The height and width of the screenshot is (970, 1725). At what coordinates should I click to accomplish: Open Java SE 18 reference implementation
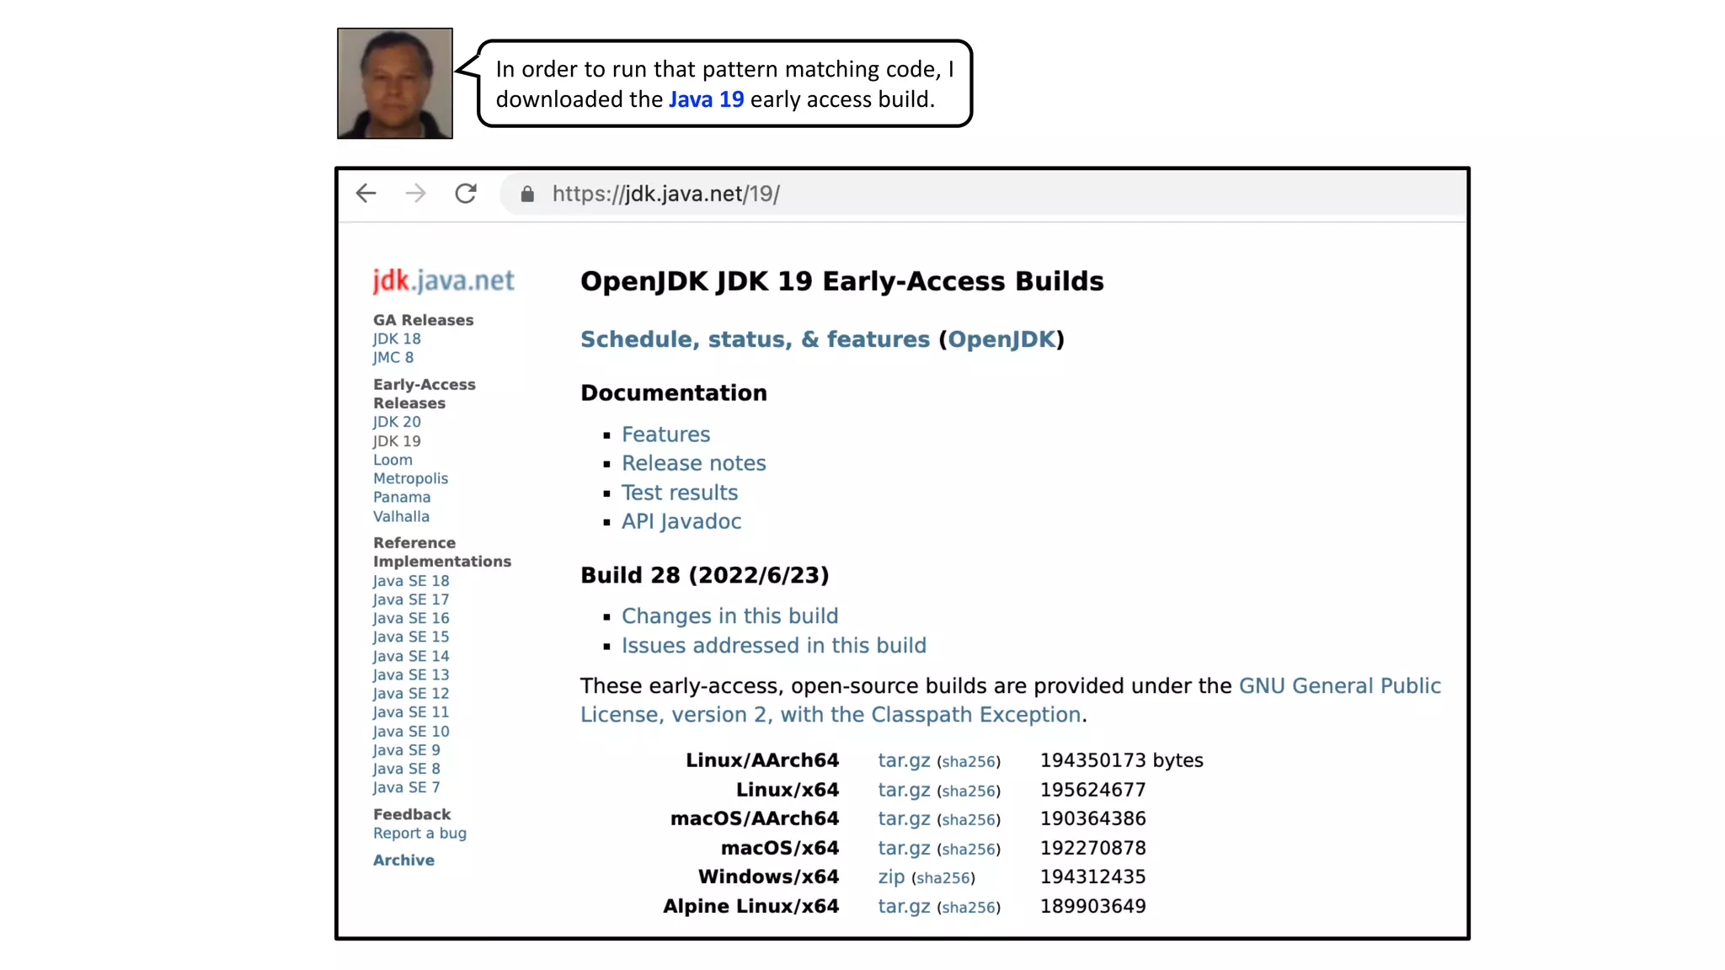pyautogui.click(x=411, y=581)
